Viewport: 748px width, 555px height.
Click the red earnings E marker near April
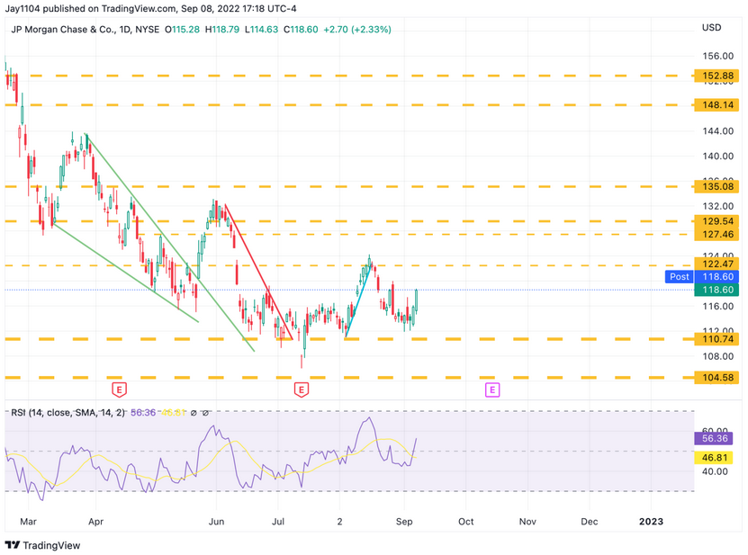(119, 390)
